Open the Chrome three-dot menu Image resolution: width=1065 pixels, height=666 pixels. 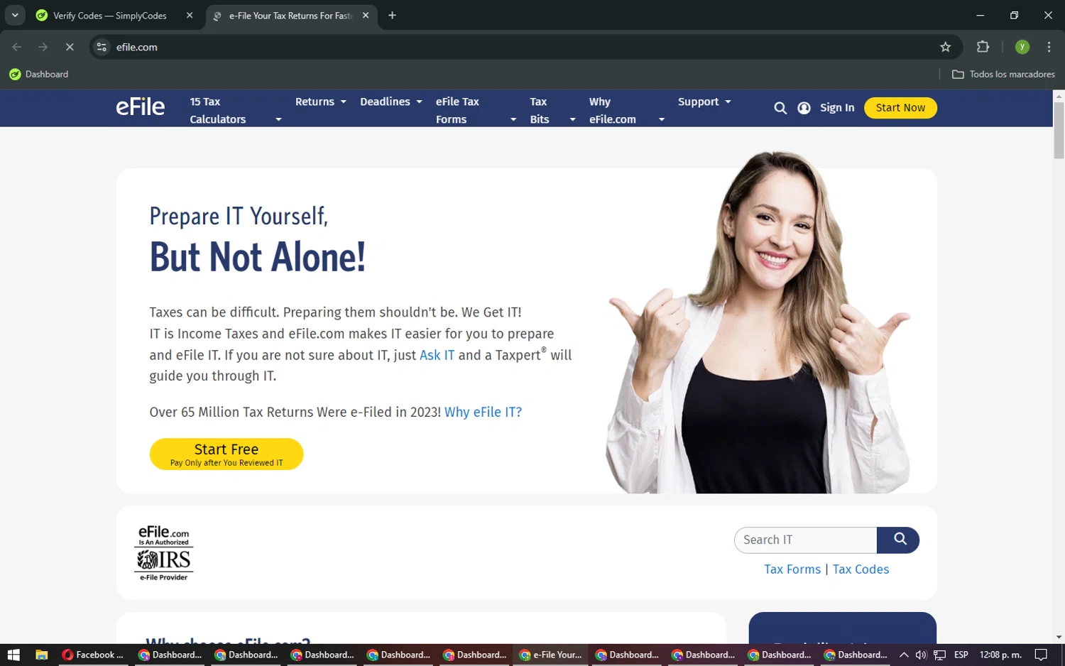[x=1049, y=47]
